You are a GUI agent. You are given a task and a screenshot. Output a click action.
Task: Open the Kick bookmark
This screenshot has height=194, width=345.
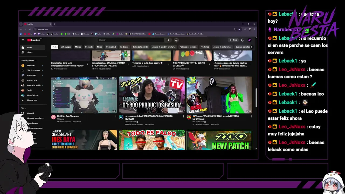(67, 34)
